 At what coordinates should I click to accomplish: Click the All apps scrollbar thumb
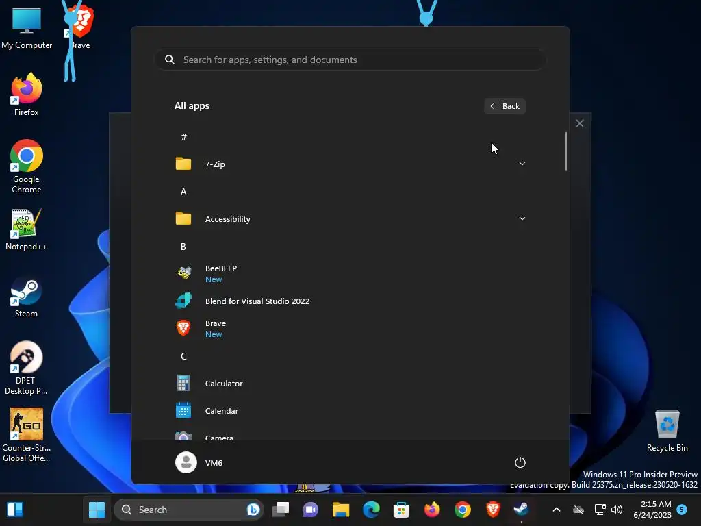tap(566, 151)
